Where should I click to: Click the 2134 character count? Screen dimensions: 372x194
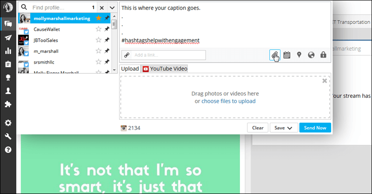[134, 128]
